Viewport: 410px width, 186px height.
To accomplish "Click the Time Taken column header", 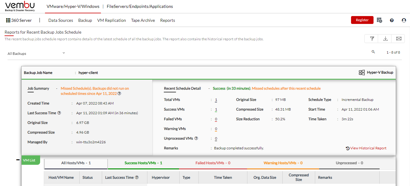I will (223, 178).
